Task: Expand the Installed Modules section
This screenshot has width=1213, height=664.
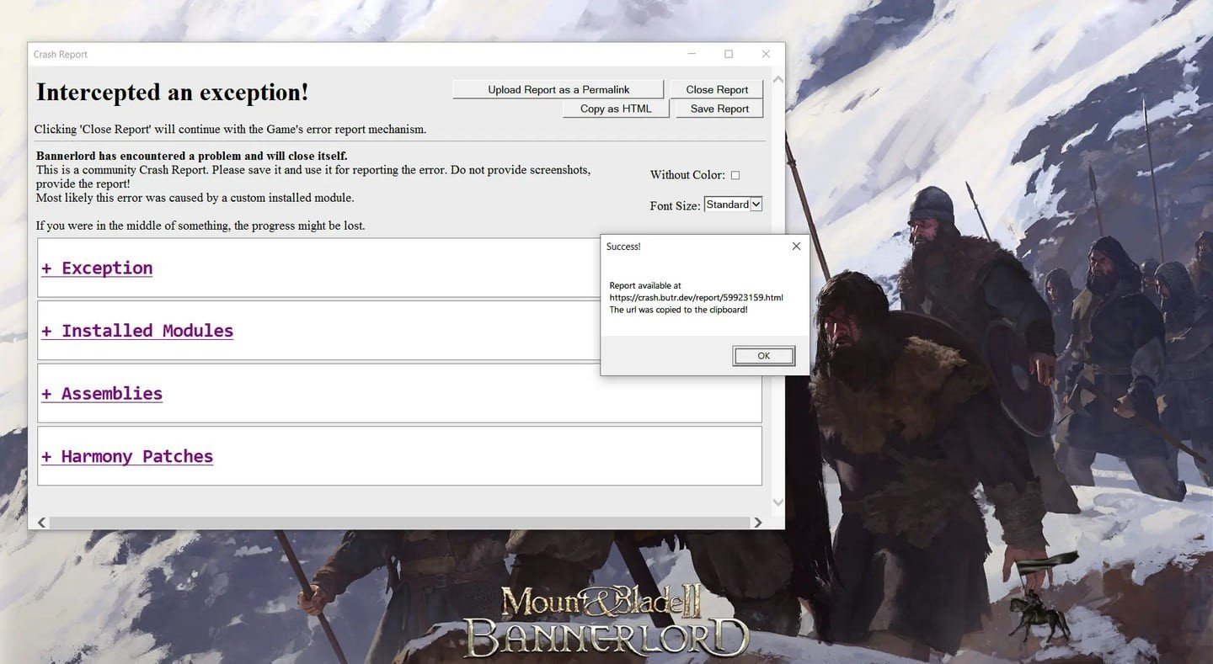Action: click(x=137, y=331)
